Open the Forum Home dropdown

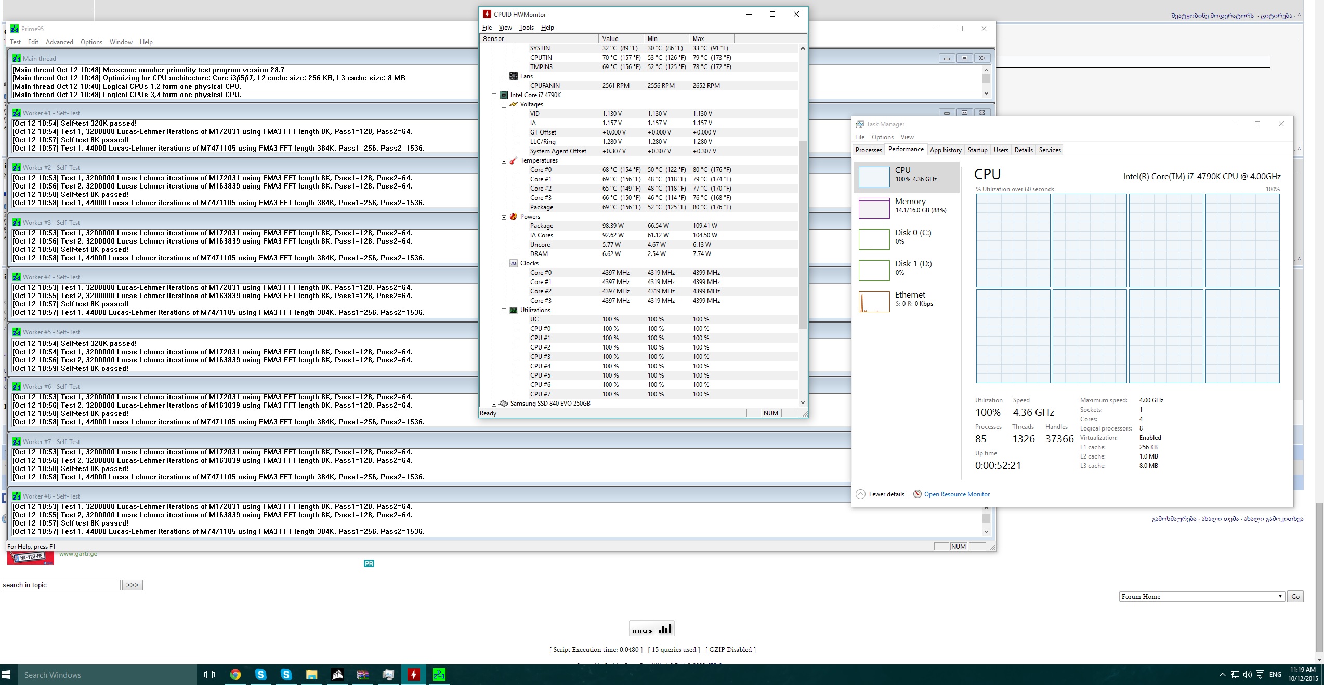pyautogui.click(x=1201, y=596)
